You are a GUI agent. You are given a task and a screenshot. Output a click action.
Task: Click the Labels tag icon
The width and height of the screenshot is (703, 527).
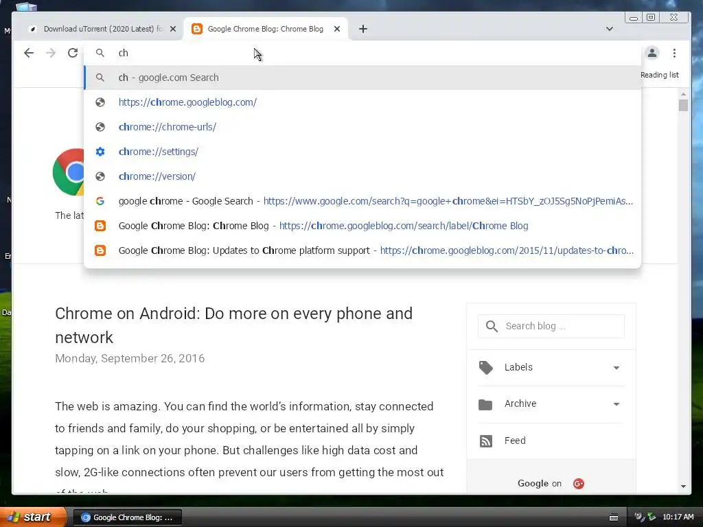[485, 368]
